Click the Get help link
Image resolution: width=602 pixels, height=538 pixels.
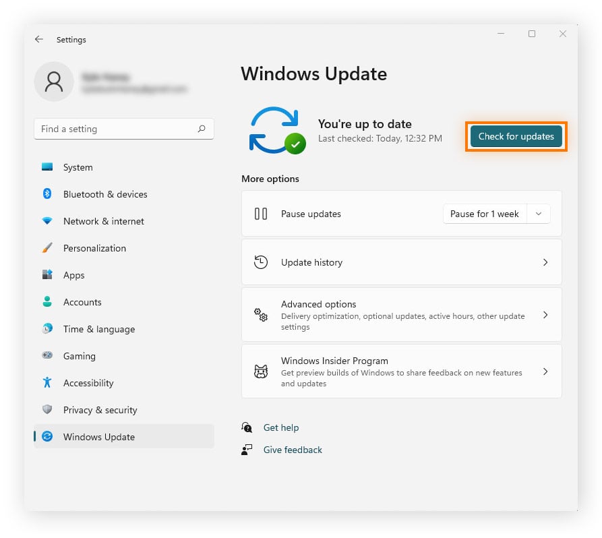281,427
